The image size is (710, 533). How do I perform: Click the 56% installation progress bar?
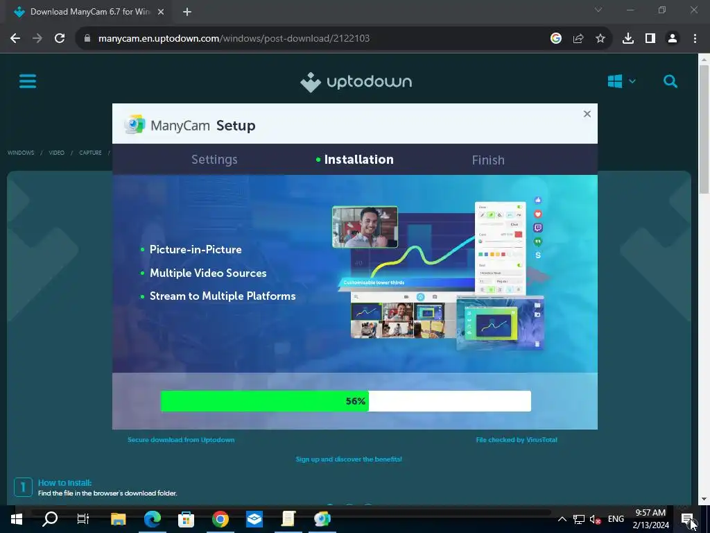pyautogui.click(x=345, y=401)
